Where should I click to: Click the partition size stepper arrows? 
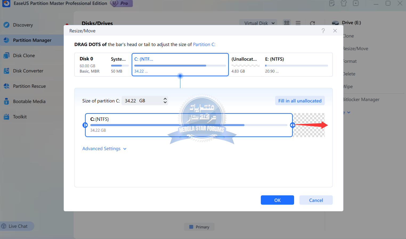[x=165, y=101]
